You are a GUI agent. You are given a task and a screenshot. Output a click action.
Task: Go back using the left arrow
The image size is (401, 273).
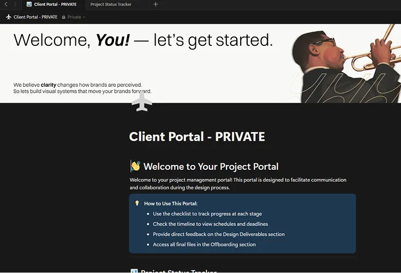6,4
